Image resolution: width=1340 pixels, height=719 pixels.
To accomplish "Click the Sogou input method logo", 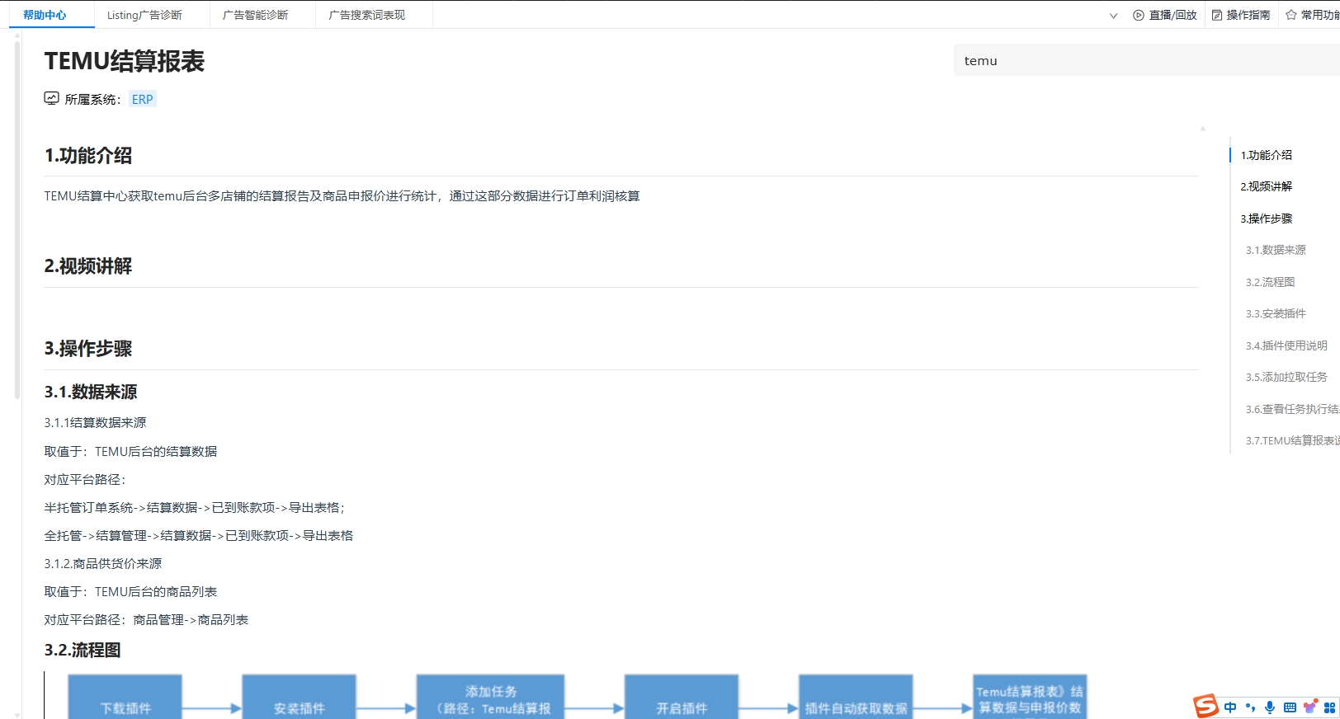I will click(x=1206, y=706).
